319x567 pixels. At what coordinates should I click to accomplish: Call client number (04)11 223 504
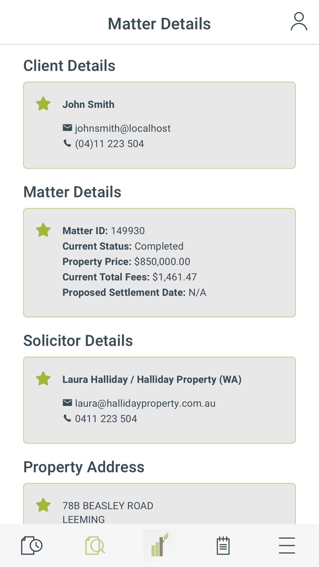(x=109, y=144)
